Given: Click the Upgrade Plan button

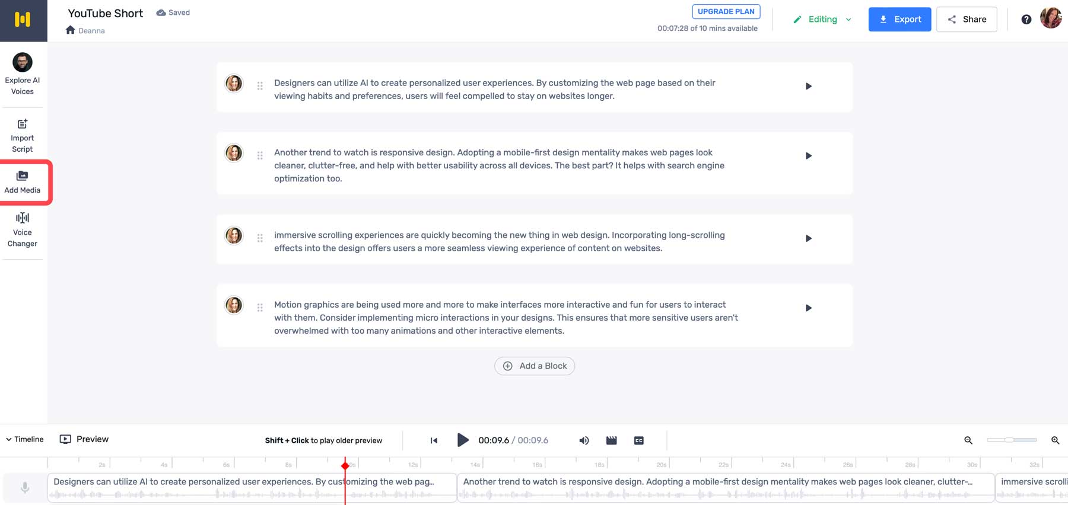Looking at the screenshot, I should coord(726,11).
